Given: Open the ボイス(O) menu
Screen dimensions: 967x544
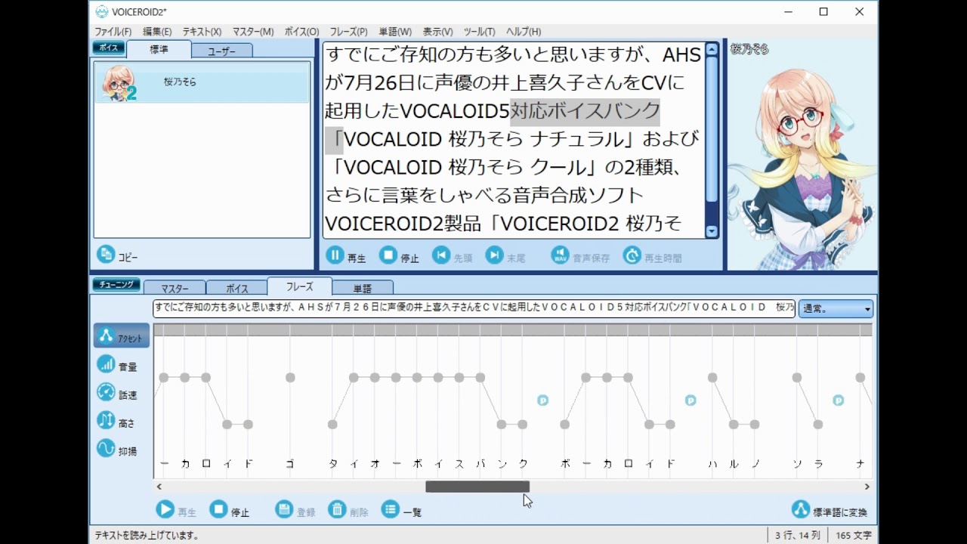Looking at the screenshot, I should (x=301, y=32).
